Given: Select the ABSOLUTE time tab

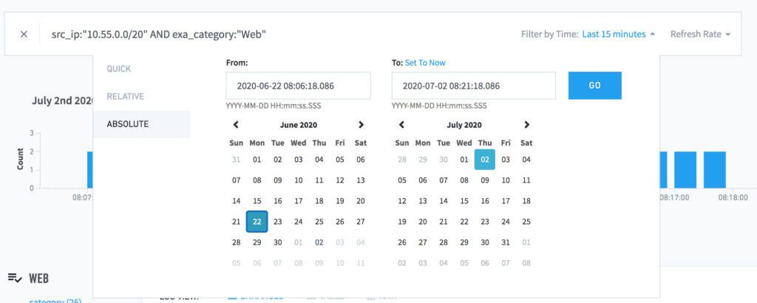Looking at the screenshot, I should pos(127,123).
